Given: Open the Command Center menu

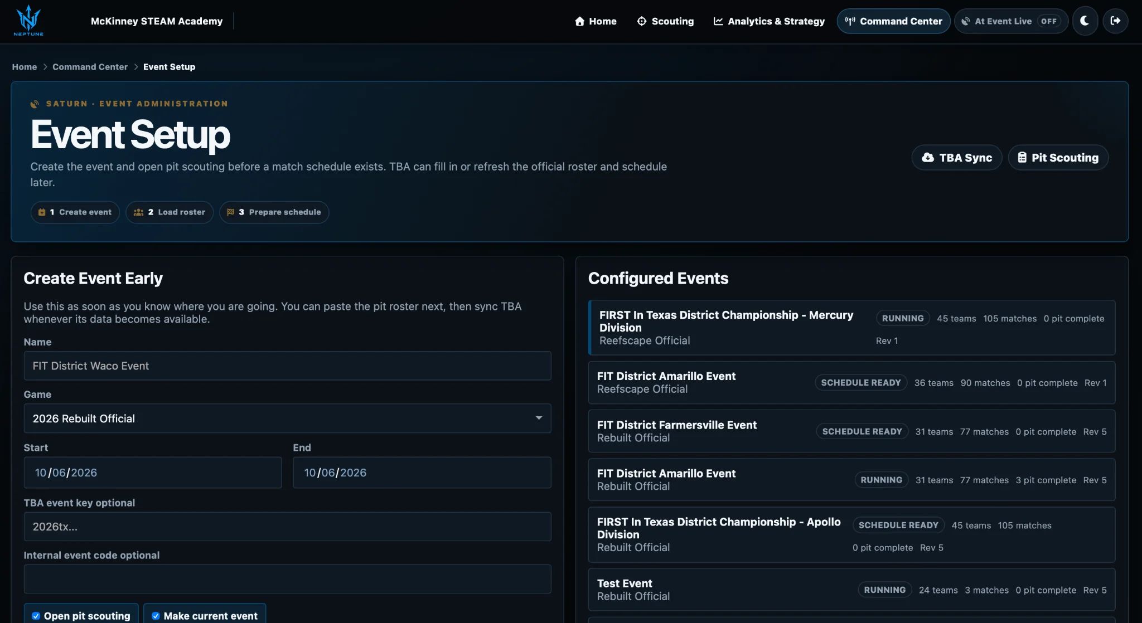Looking at the screenshot, I should pos(893,21).
